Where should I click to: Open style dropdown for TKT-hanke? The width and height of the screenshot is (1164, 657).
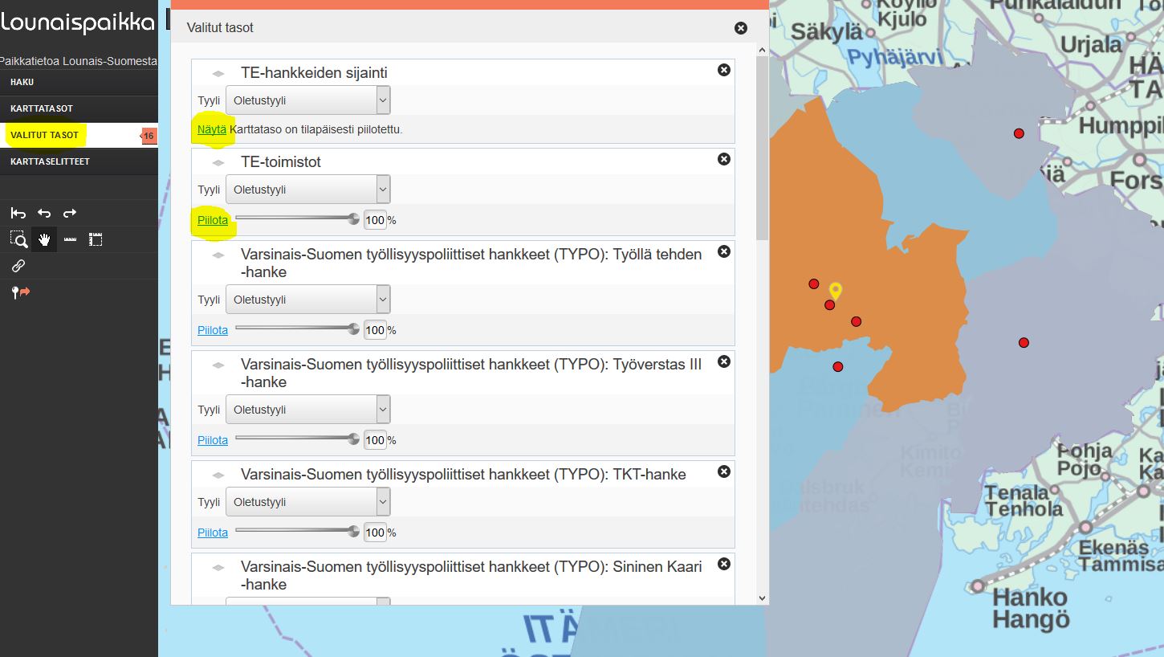click(x=307, y=503)
